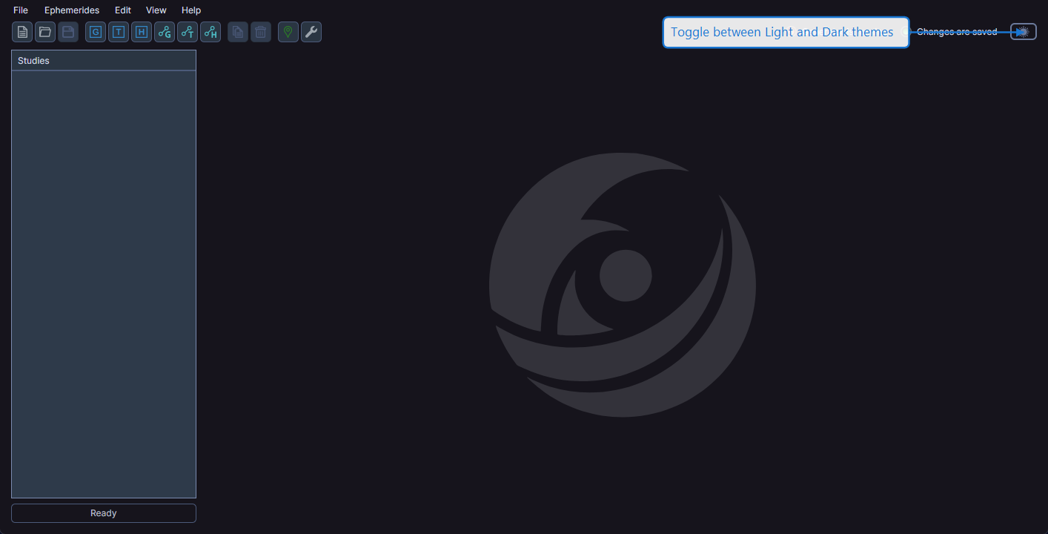
Task: Open the settings wrench tool
Action: click(311, 32)
